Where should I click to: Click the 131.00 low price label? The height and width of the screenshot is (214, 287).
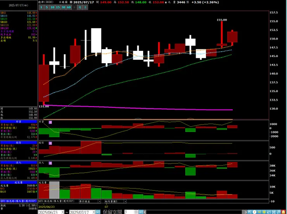(x=44, y=106)
